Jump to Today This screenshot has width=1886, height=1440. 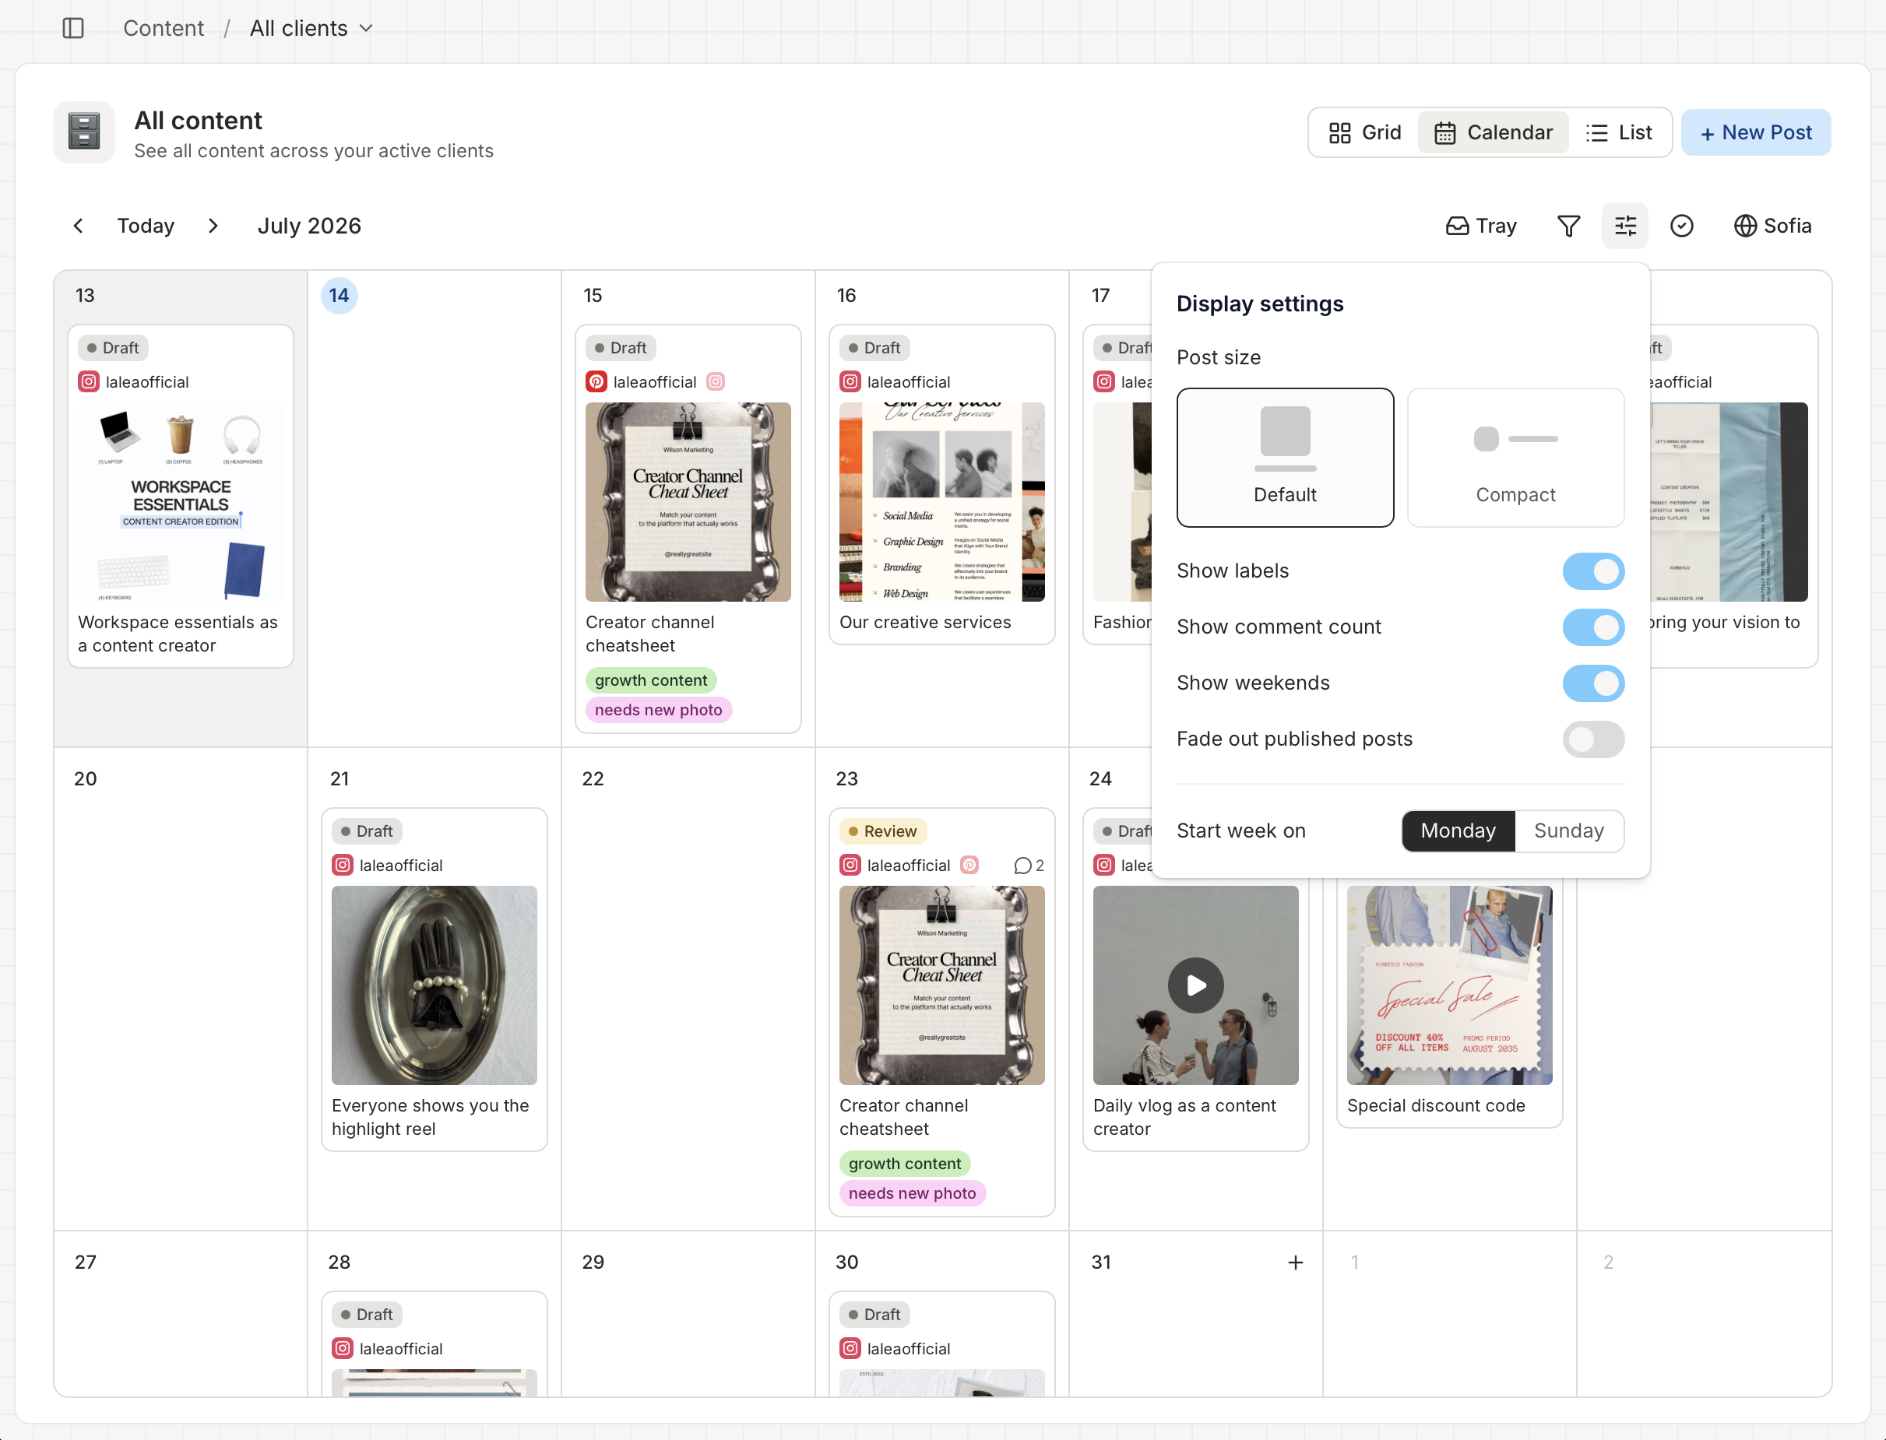point(146,227)
